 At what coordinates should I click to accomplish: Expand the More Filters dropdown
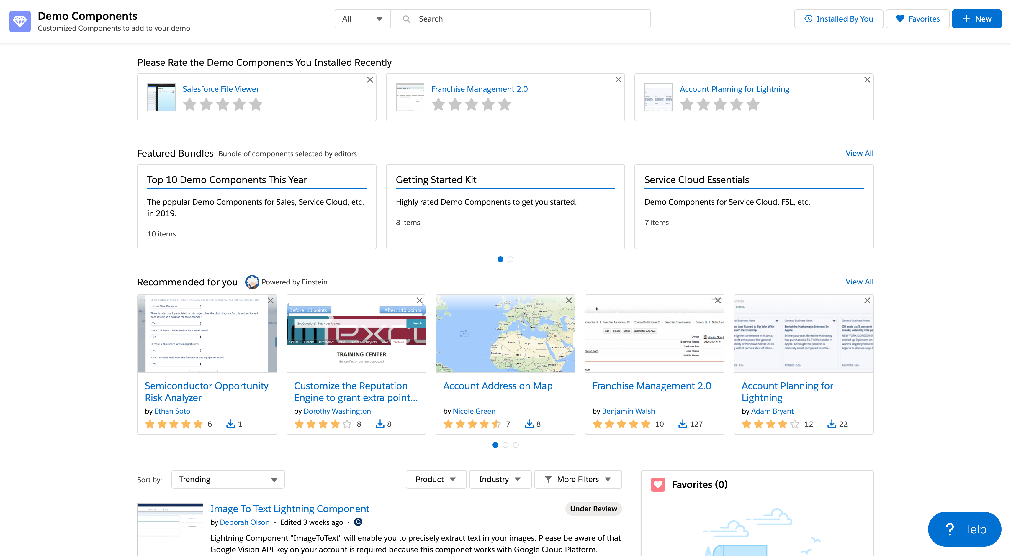(x=578, y=479)
